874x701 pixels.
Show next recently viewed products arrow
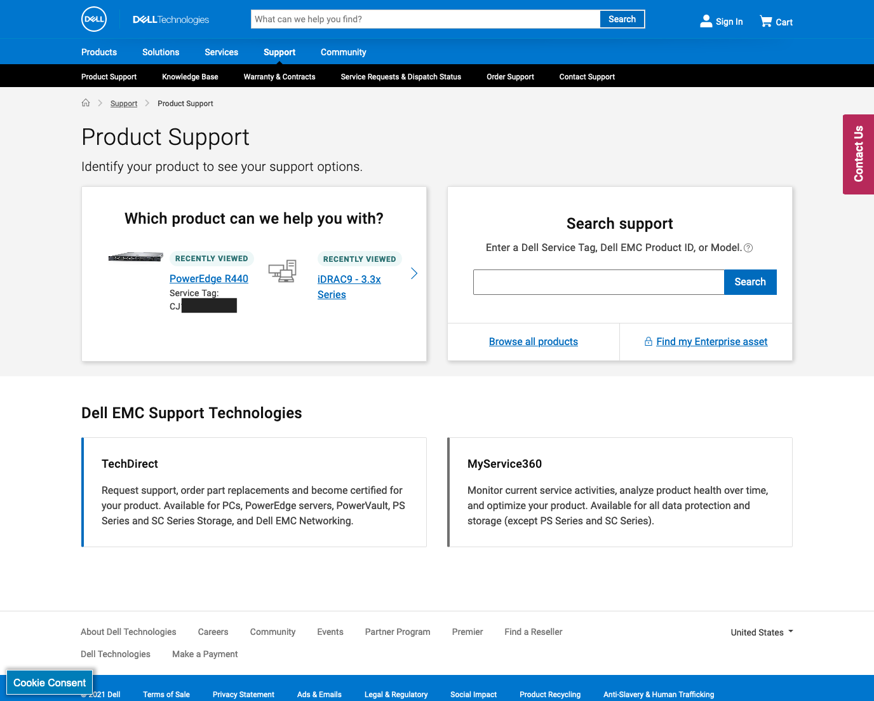[x=414, y=273]
